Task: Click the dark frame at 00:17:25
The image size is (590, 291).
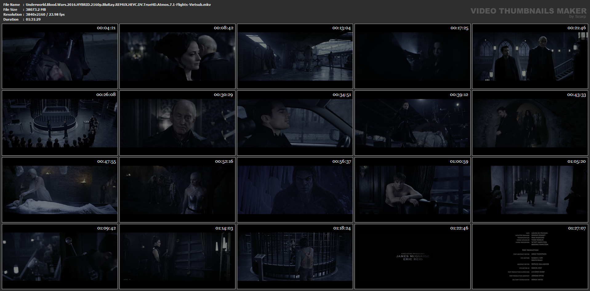Action: [412, 57]
